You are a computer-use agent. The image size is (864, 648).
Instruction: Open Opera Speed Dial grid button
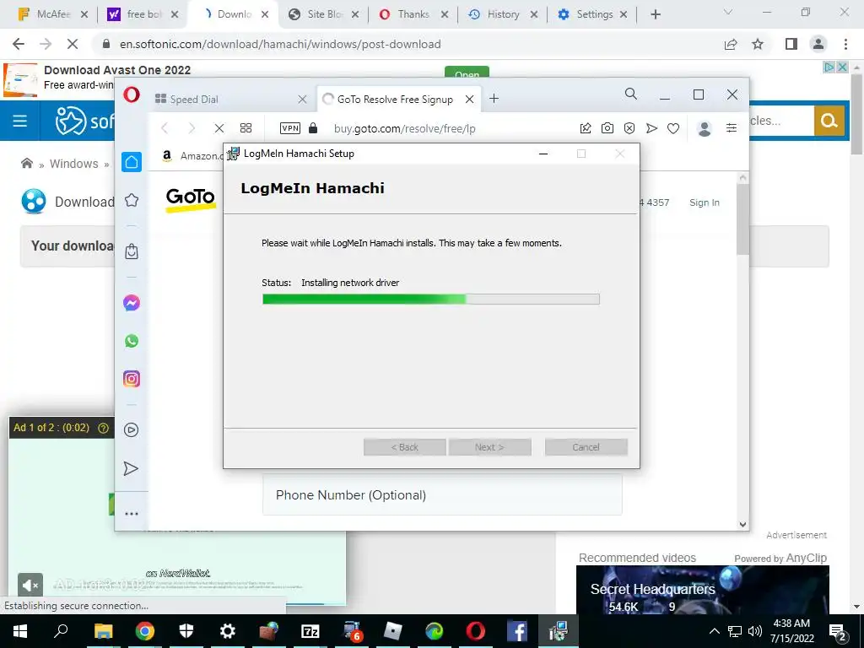246,128
